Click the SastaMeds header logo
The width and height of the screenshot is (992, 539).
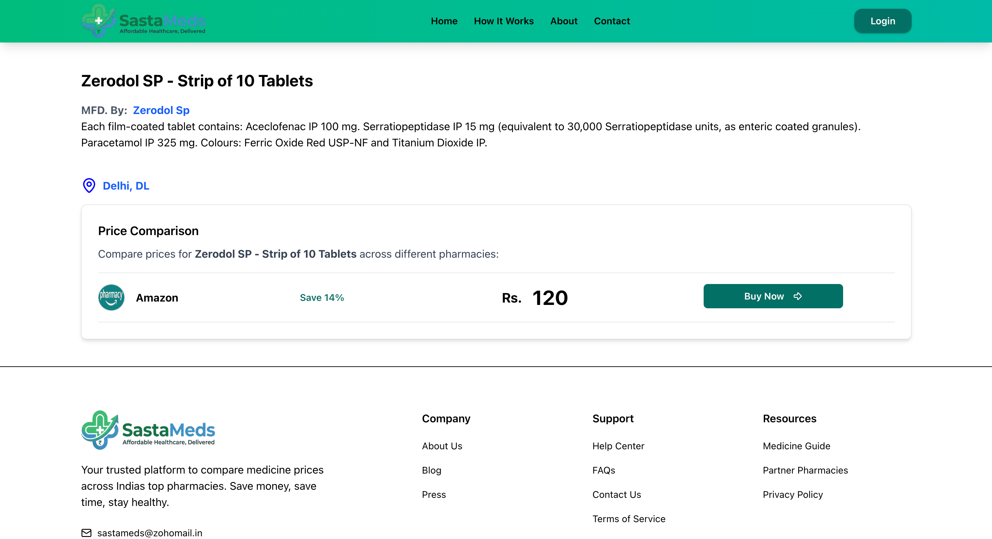click(x=143, y=21)
